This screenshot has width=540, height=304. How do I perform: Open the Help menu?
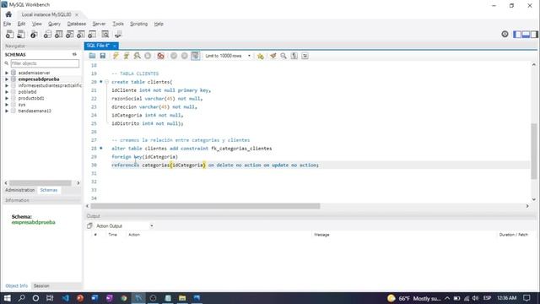[159, 24]
